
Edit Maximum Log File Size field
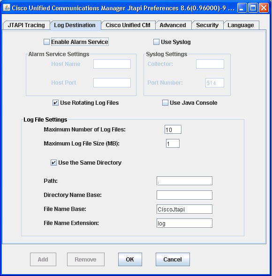[173, 144]
